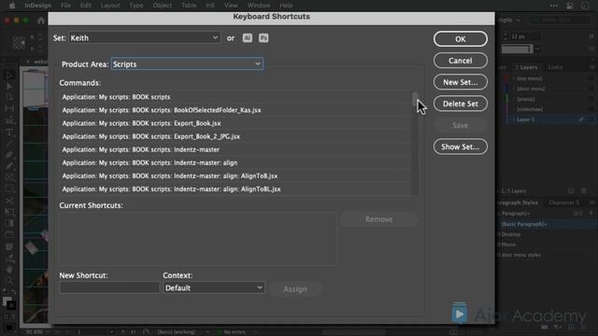Click the create new layer icon
Image resolution: width=598 pixels, height=336 pixels.
click(x=571, y=190)
